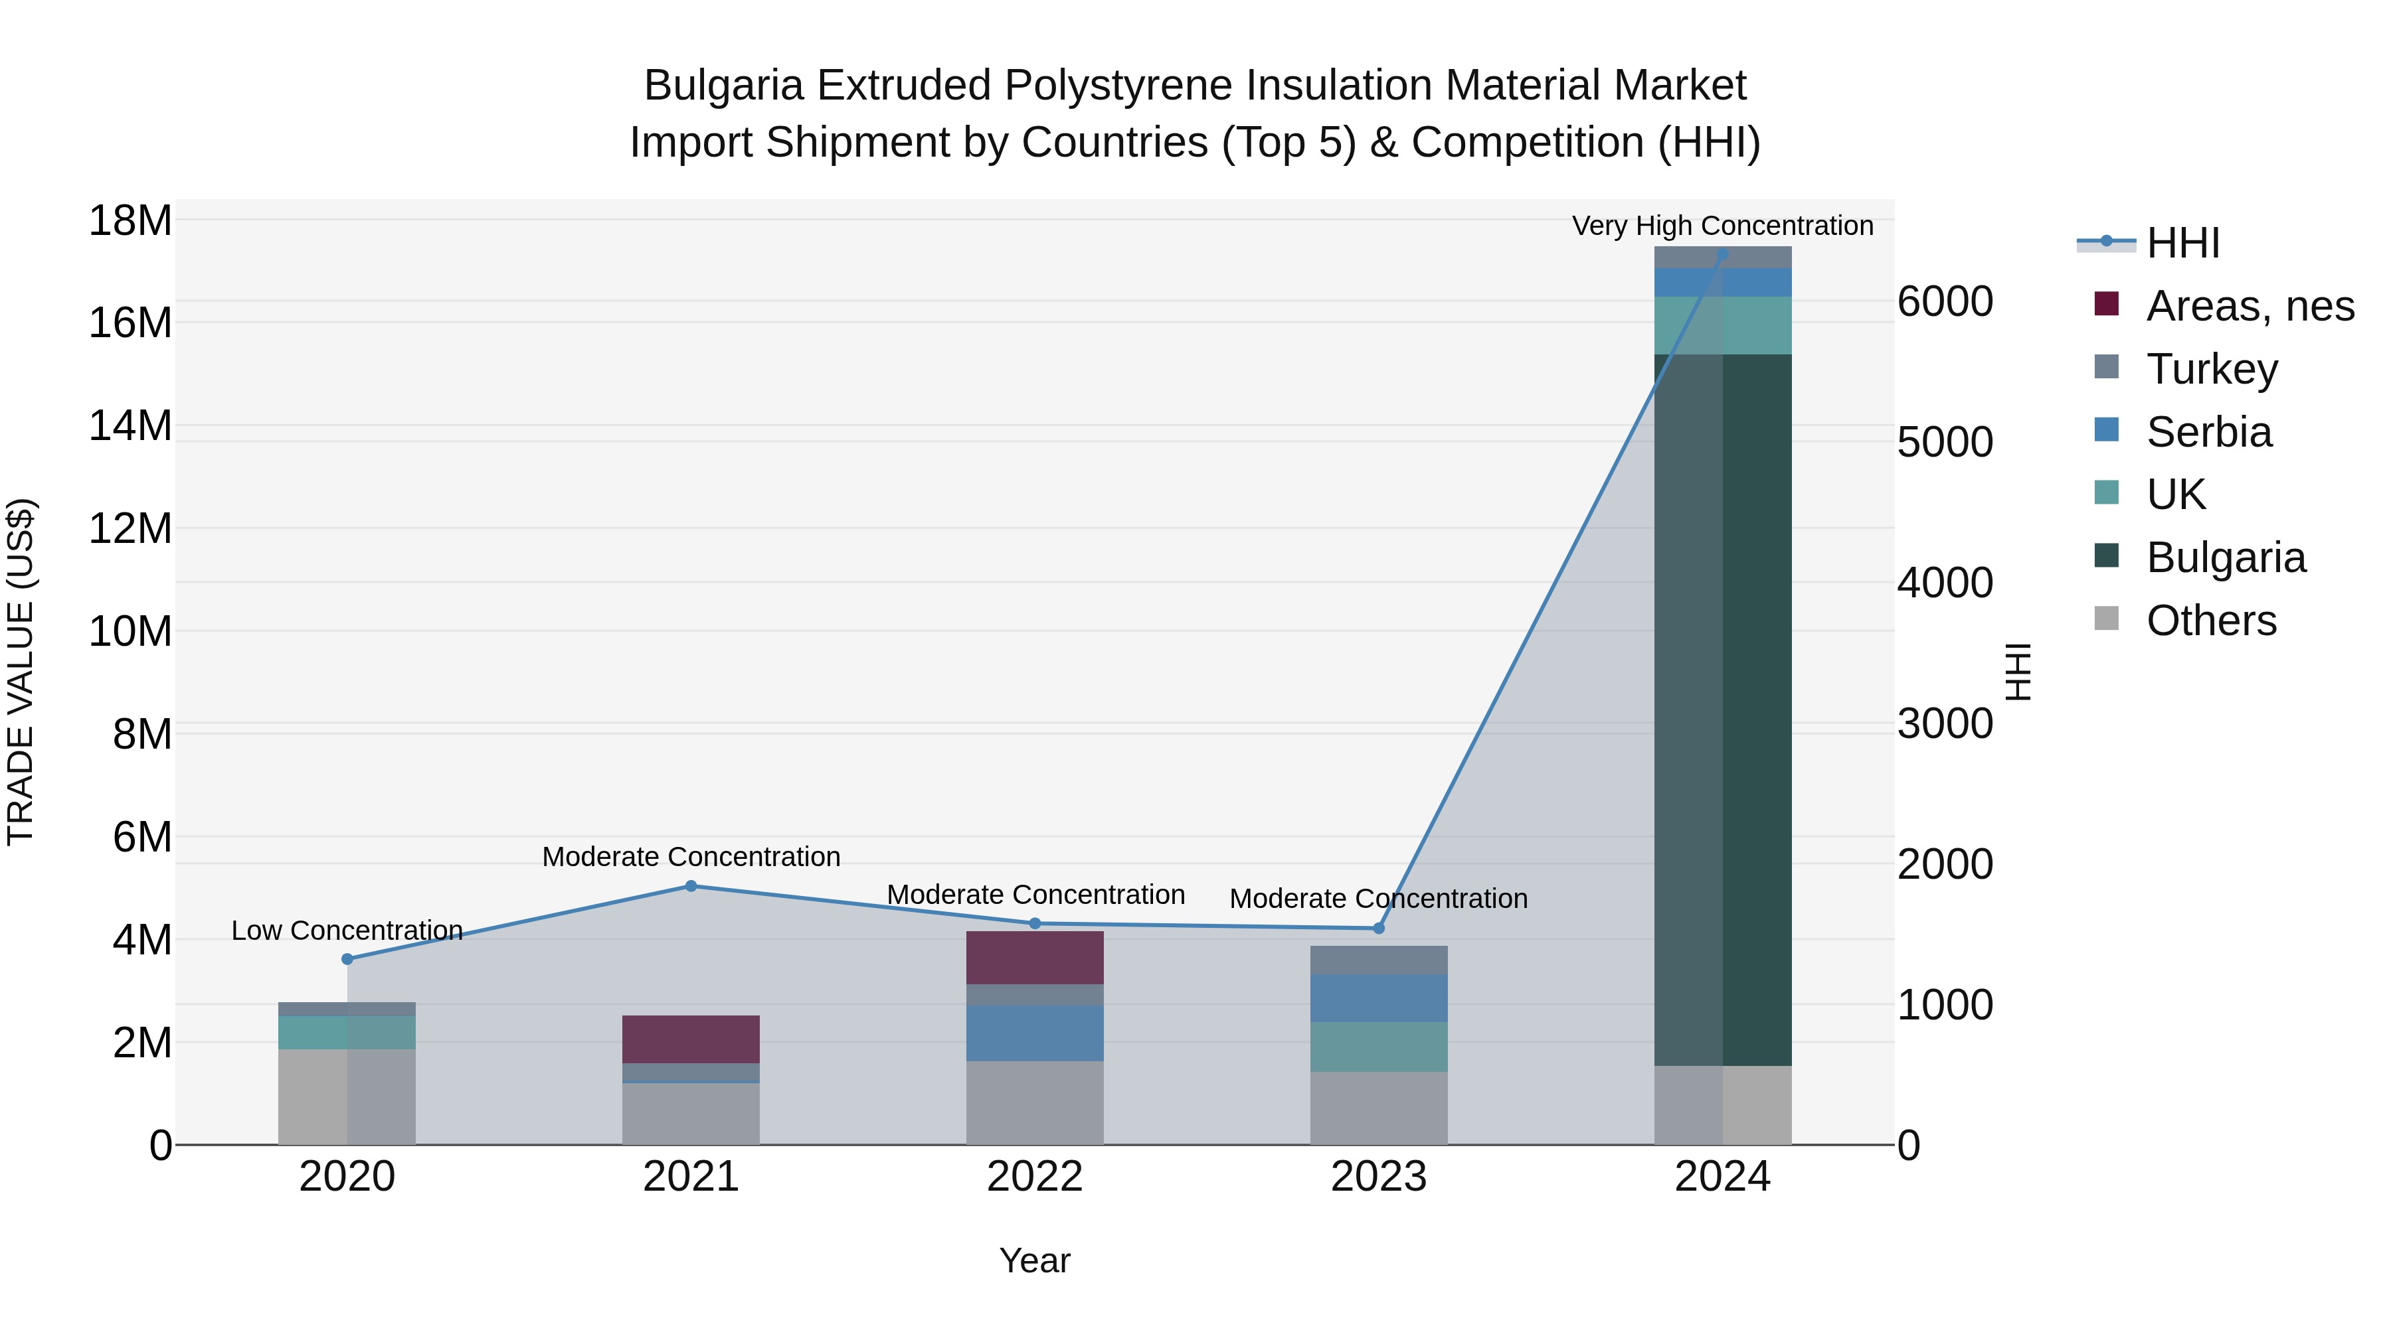Click the Areas, nes maroon swatch
This screenshot has width=2391, height=1344.
pos(2107,303)
